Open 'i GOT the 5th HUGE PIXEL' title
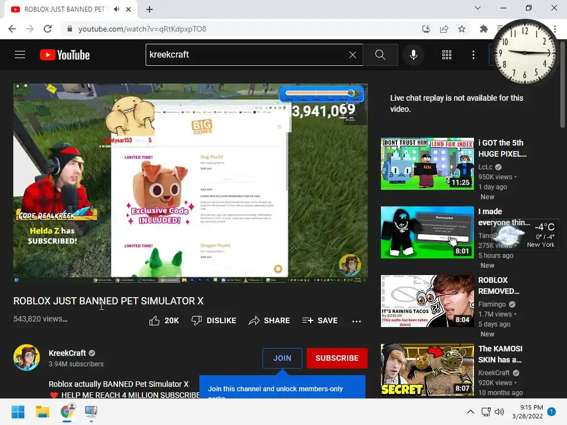Viewport: 567px width, 425px height. click(502, 148)
